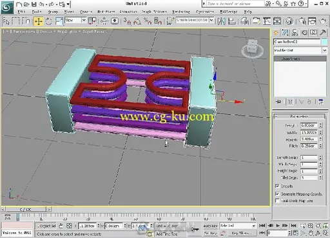Image resolution: width=330 pixels, height=238 pixels.
Task: Click the time slider right arrow
Action: click(49, 209)
